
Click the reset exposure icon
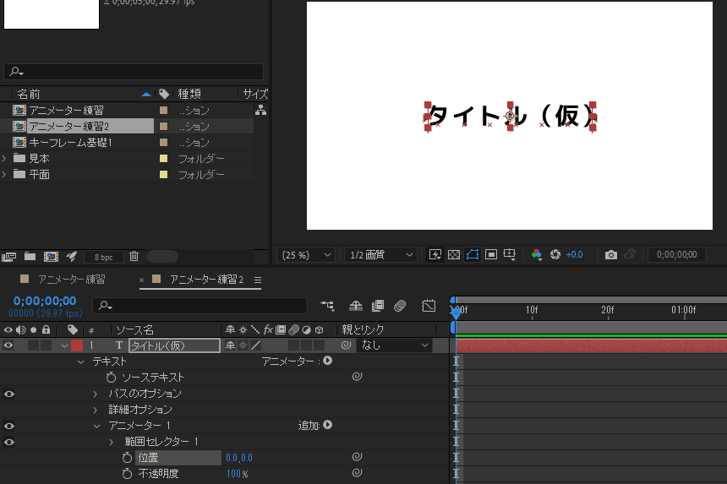point(555,254)
